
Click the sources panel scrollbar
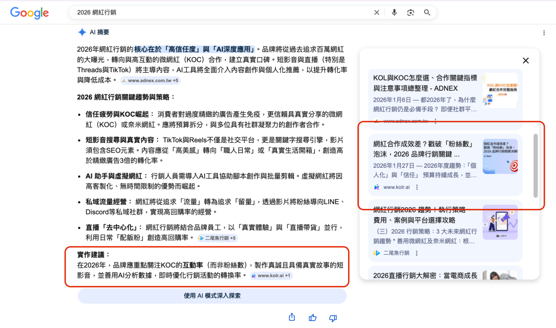(535, 166)
